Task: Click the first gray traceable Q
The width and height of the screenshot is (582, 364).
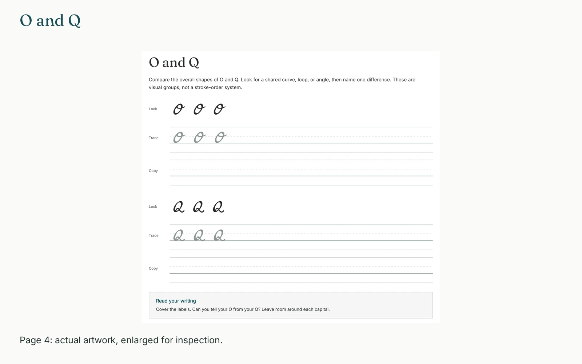Action: coord(179,236)
